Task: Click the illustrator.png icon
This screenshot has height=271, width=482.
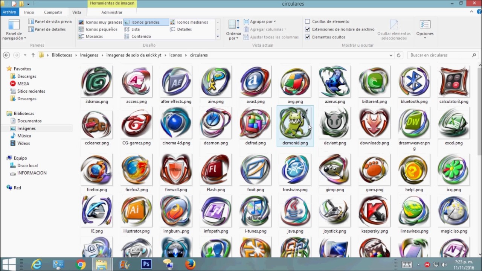Action: (136, 212)
